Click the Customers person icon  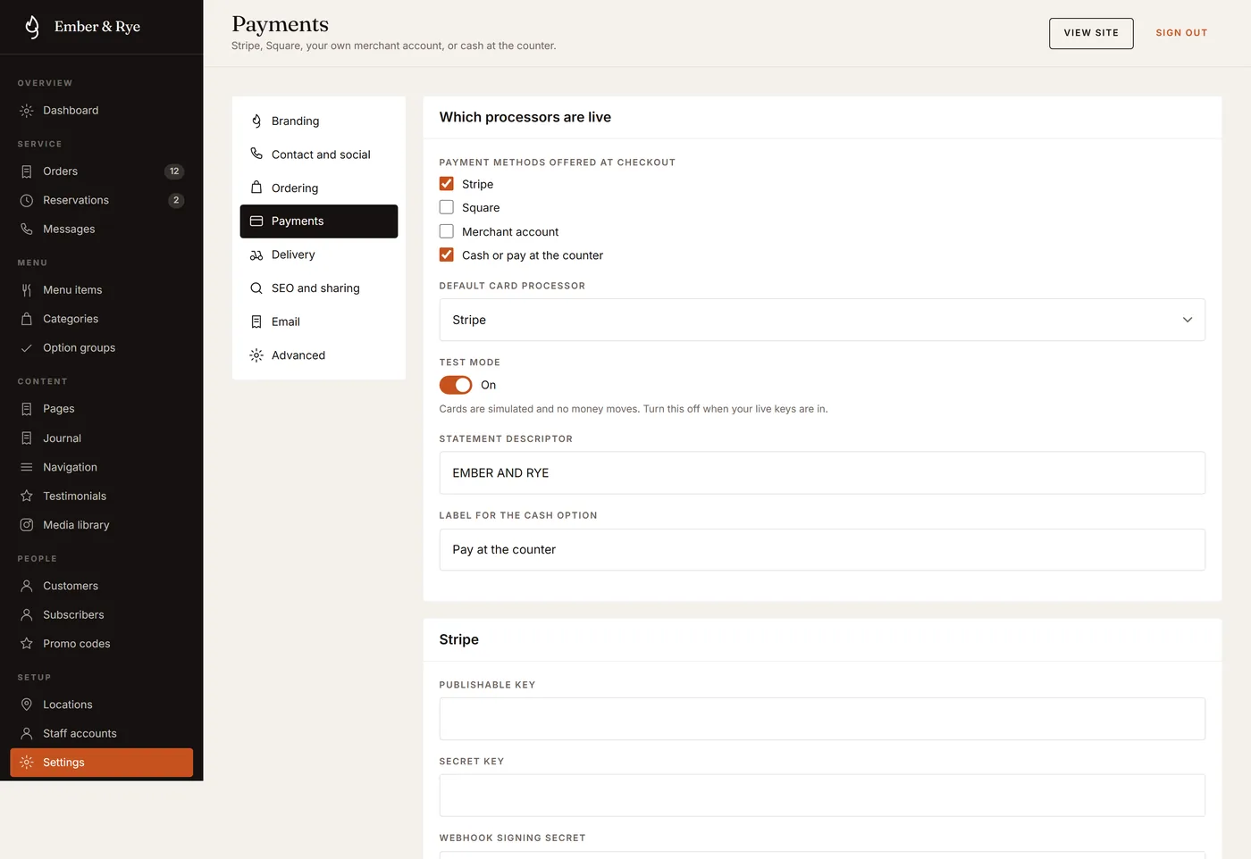pos(27,586)
